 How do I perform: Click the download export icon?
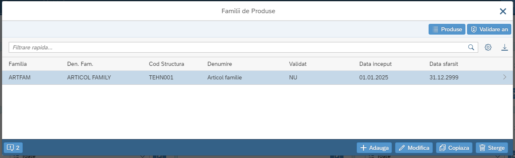505,47
